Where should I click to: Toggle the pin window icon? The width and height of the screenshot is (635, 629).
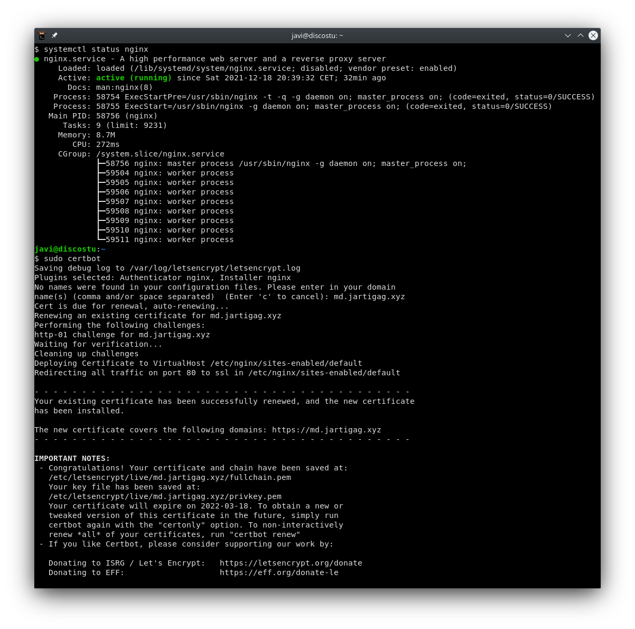pos(54,35)
